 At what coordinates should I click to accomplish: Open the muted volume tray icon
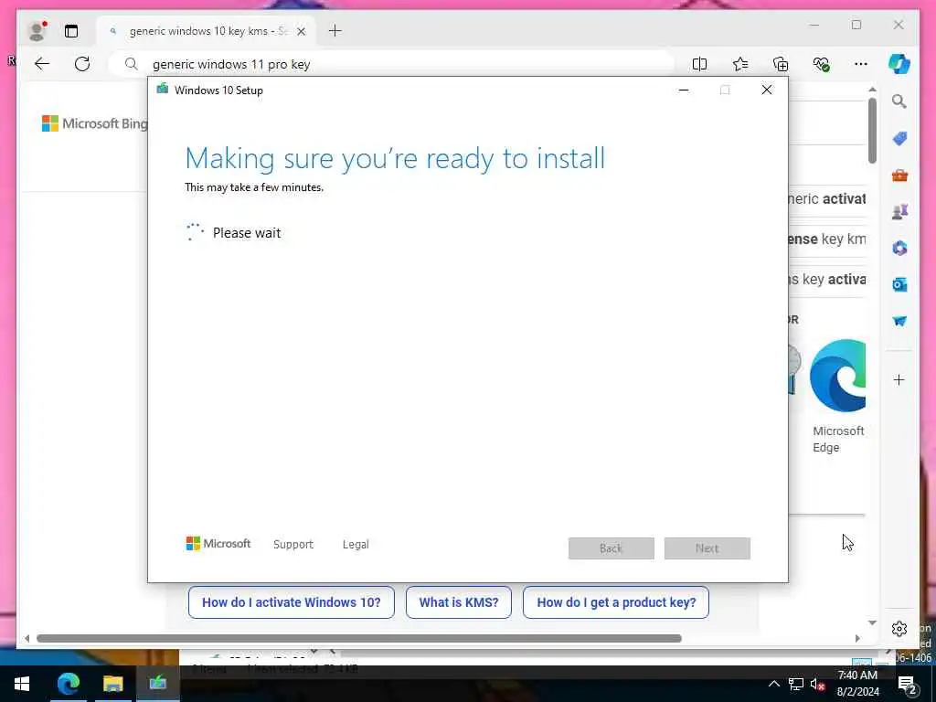pos(817,684)
